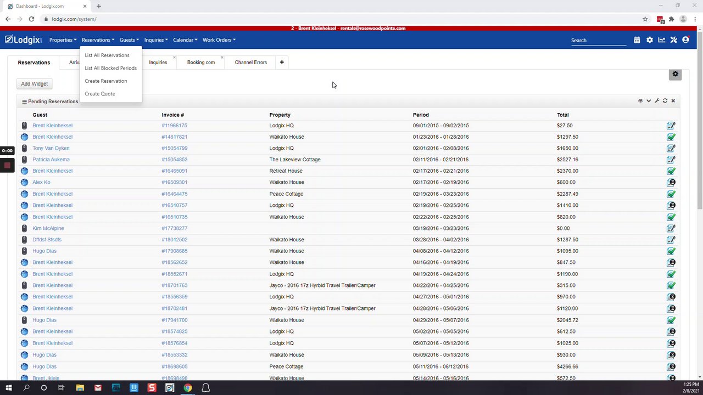Add a new dashboard tab with plus
The height and width of the screenshot is (395, 703).
pyautogui.click(x=282, y=63)
